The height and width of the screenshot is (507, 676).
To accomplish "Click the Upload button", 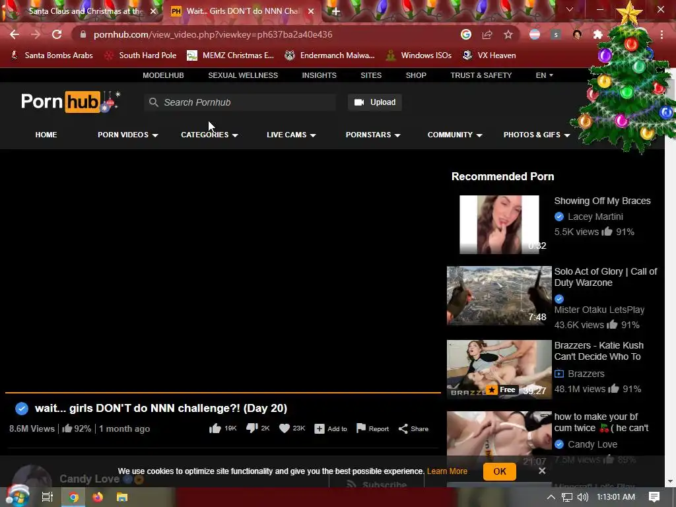I will tap(375, 102).
